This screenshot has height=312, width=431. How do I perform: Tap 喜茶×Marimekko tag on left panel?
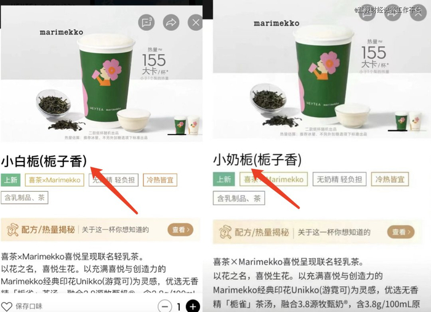point(54,180)
